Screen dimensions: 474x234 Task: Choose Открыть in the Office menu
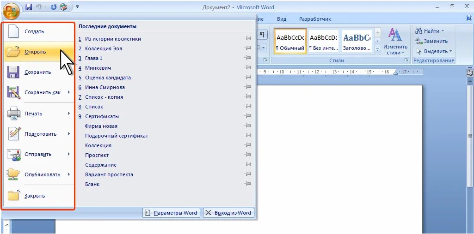tap(39, 52)
